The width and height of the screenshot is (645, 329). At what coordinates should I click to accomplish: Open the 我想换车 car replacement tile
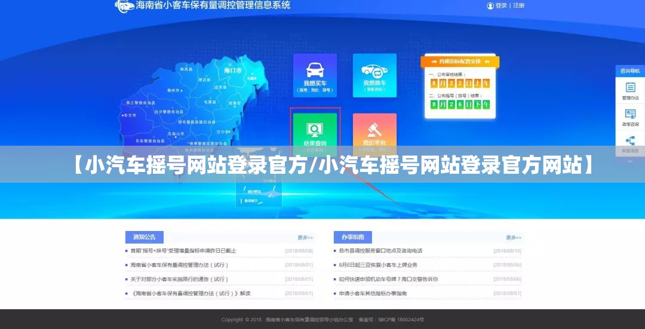[374, 75]
